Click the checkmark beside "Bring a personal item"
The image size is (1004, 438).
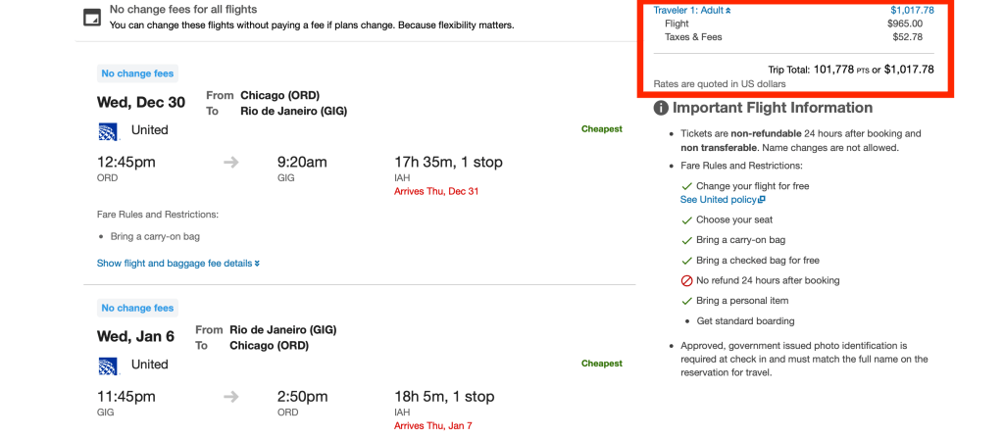click(686, 301)
